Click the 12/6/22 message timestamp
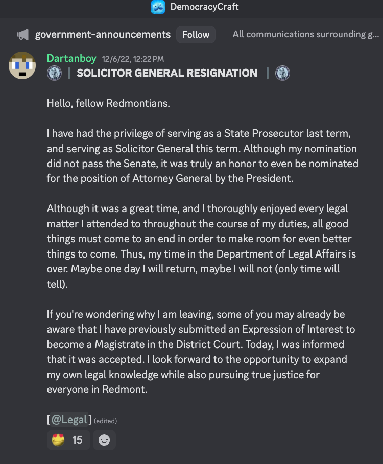Viewport: 383px width, 464px height. click(x=133, y=59)
